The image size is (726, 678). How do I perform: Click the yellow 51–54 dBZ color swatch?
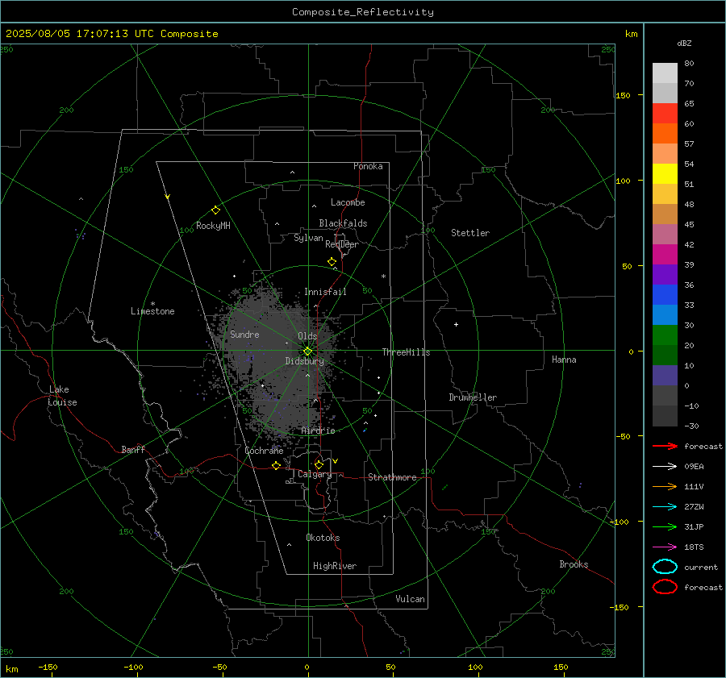[x=665, y=173]
